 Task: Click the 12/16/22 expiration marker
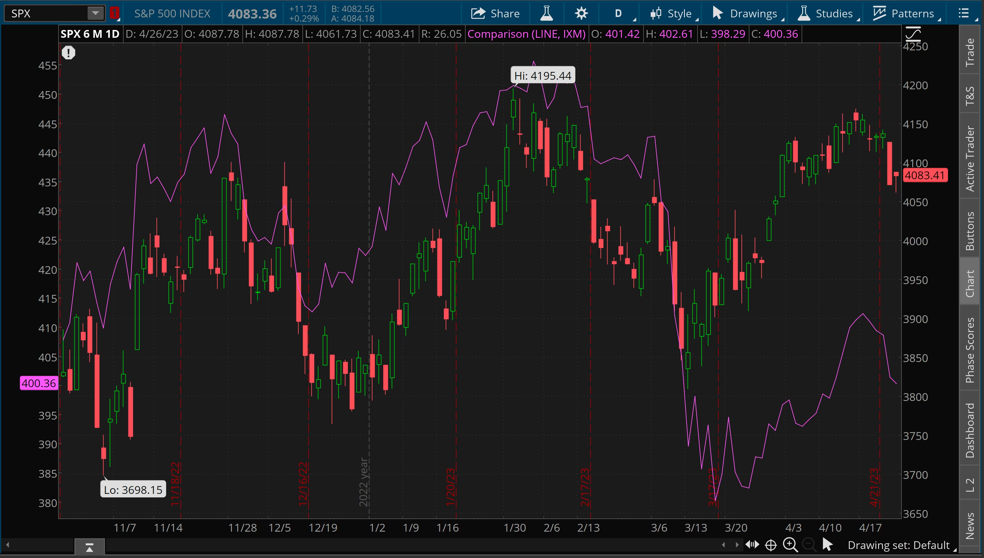tap(303, 484)
